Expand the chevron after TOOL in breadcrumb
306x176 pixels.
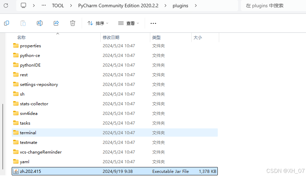(71, 6)
